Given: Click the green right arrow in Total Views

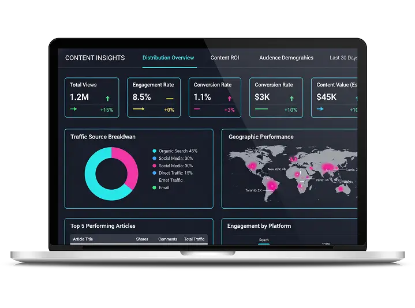Looking at the screenshot, I should click(73, 108).
